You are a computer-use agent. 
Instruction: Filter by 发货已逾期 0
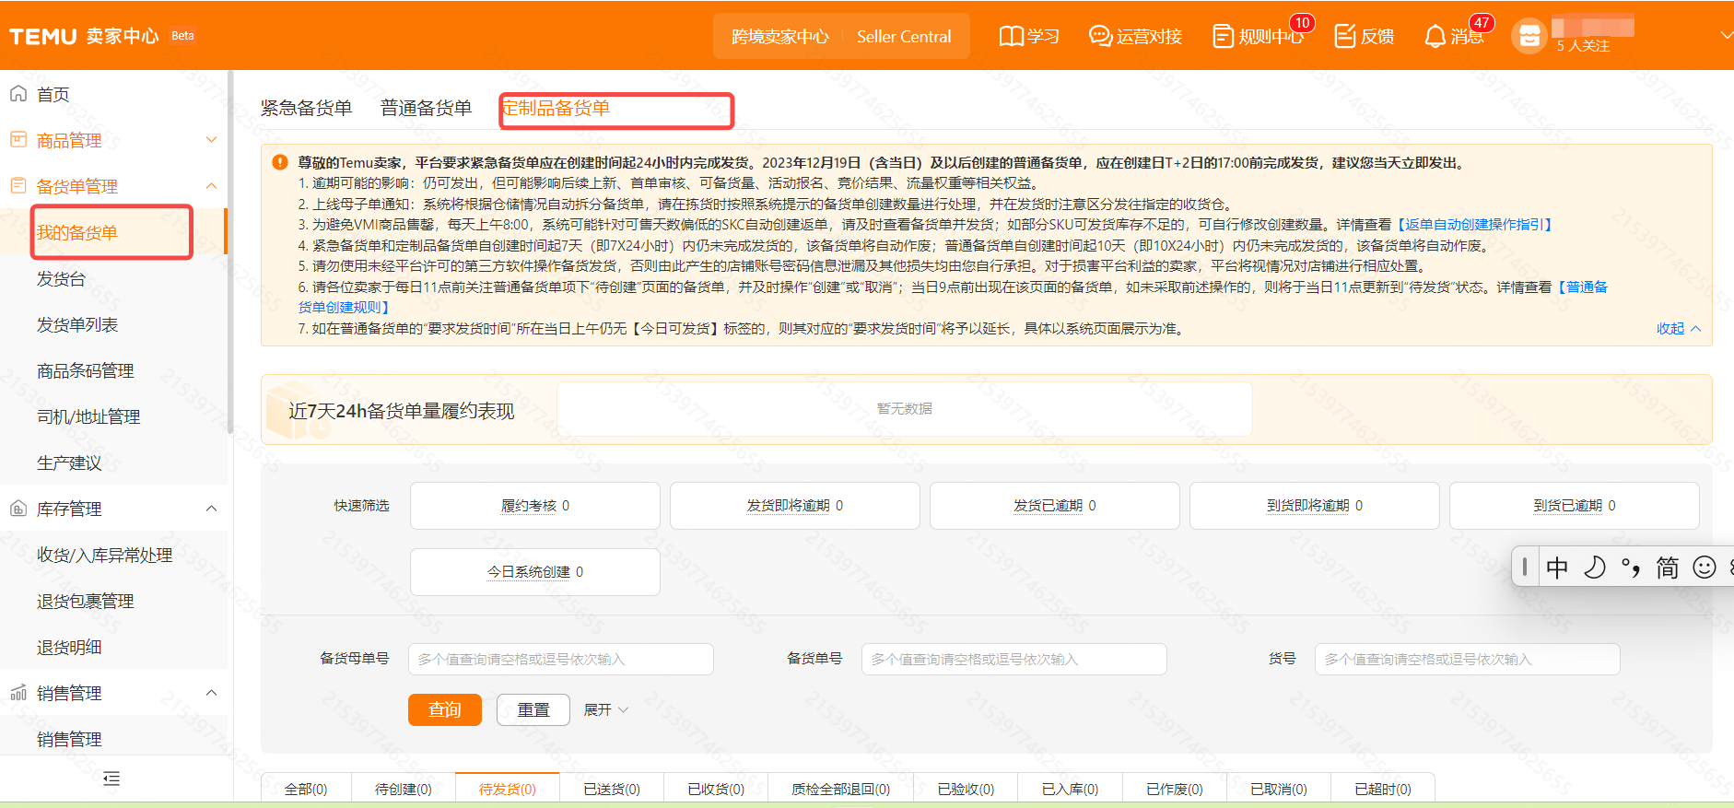(x=1055, y=506)
